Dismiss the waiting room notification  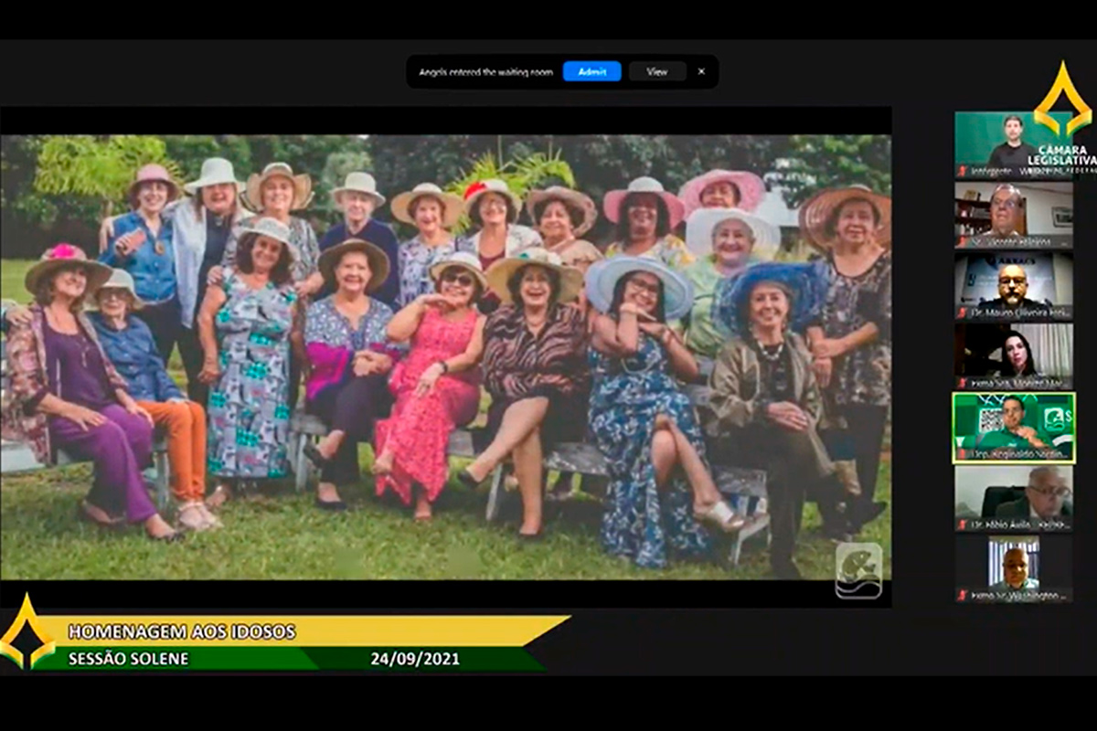701,71
